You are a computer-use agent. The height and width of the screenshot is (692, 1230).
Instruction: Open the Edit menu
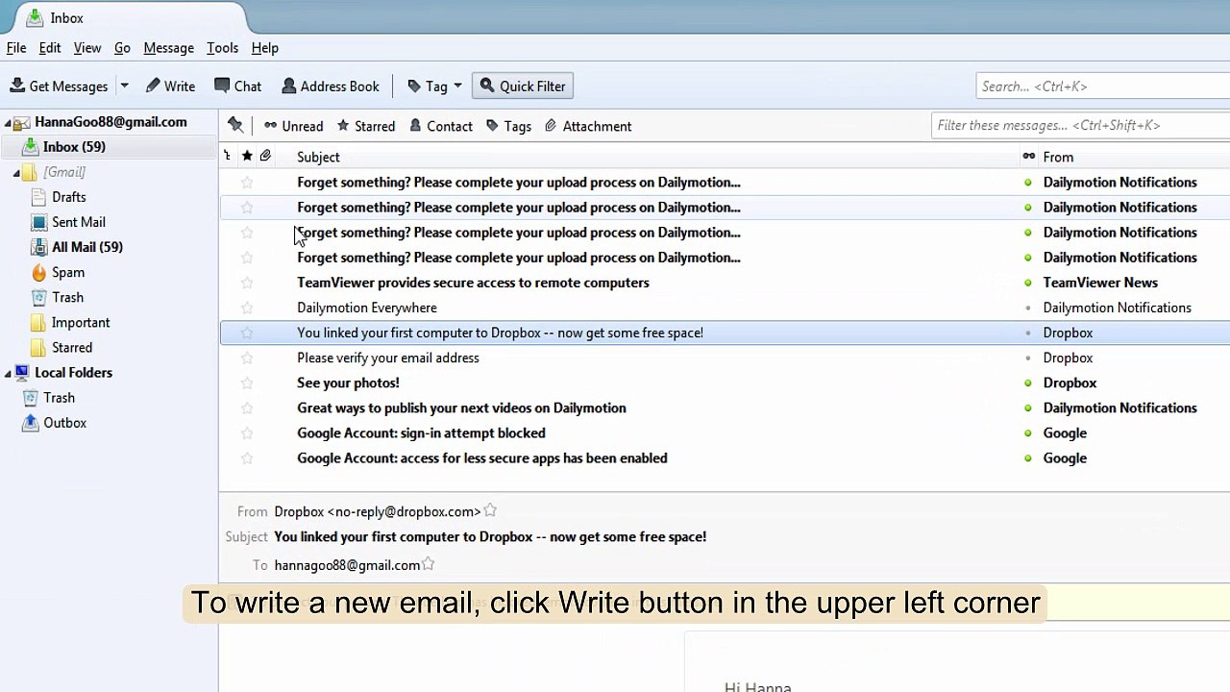pos(50,48)
